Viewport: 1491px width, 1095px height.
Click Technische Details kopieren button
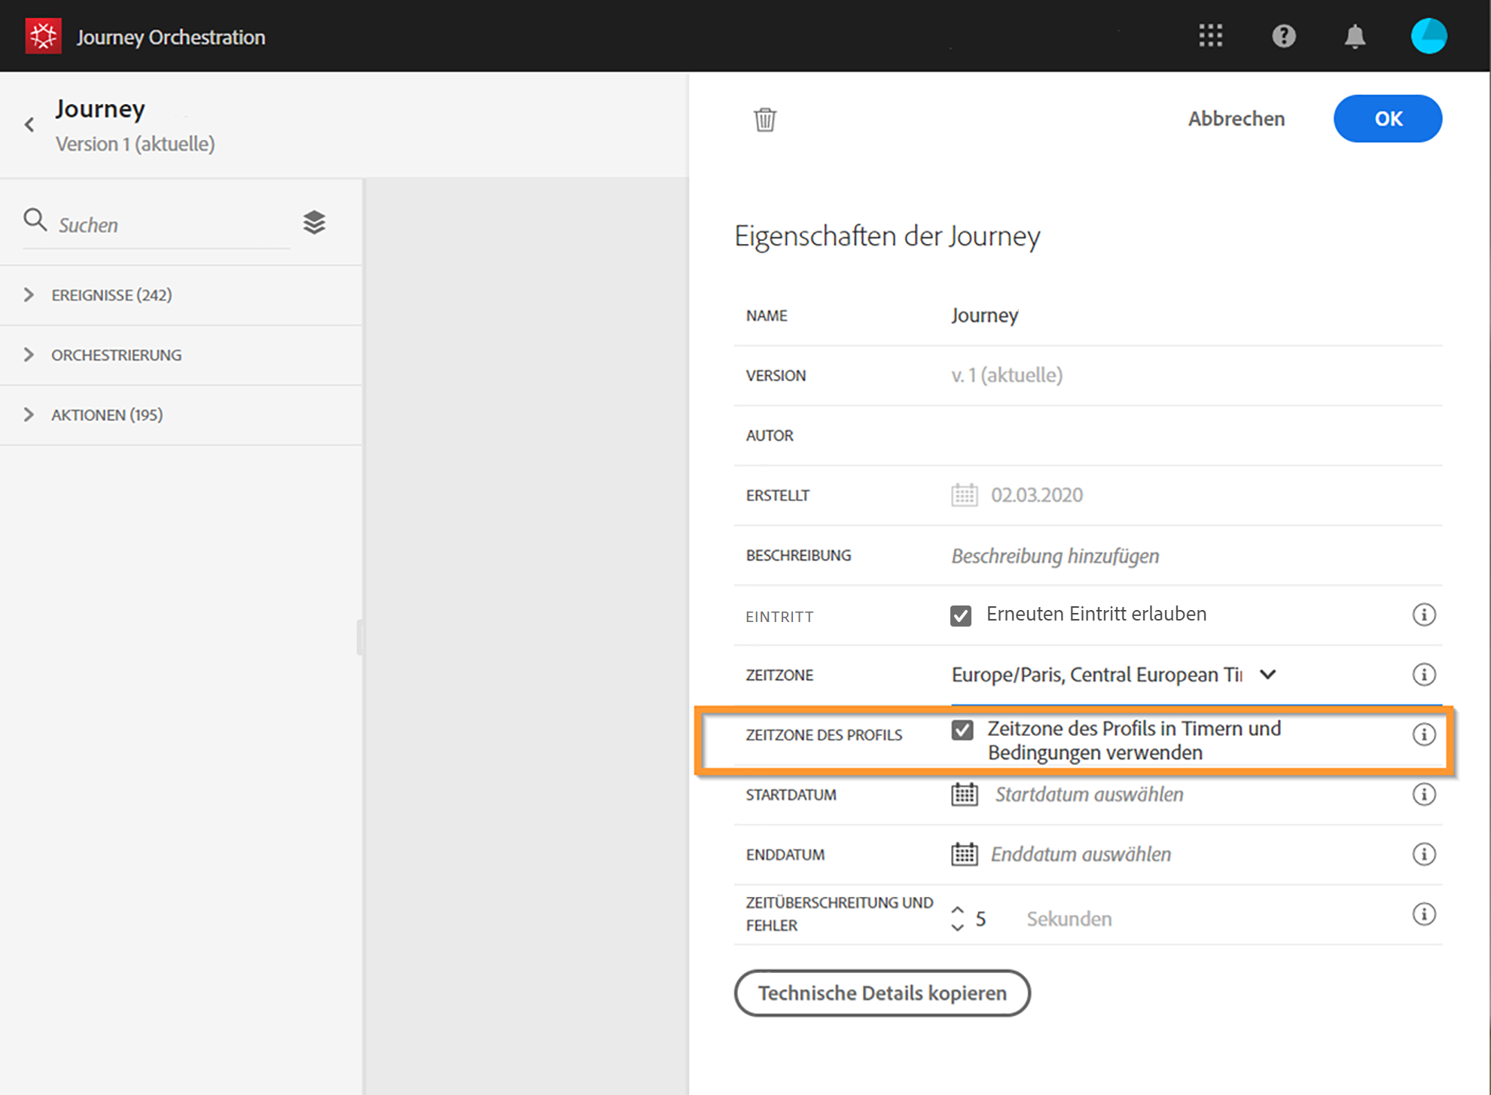tap(882, 993)
